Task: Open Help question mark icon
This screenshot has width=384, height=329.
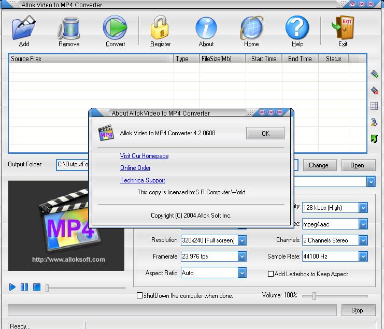Action: 297,27
